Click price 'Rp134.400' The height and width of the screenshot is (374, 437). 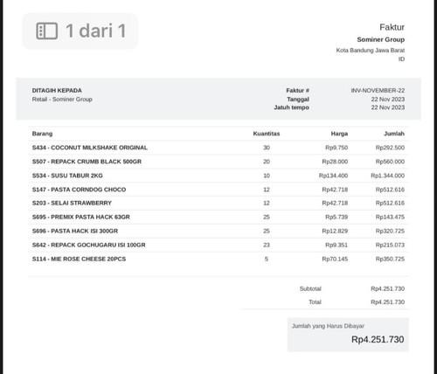[x=333, y=176]
